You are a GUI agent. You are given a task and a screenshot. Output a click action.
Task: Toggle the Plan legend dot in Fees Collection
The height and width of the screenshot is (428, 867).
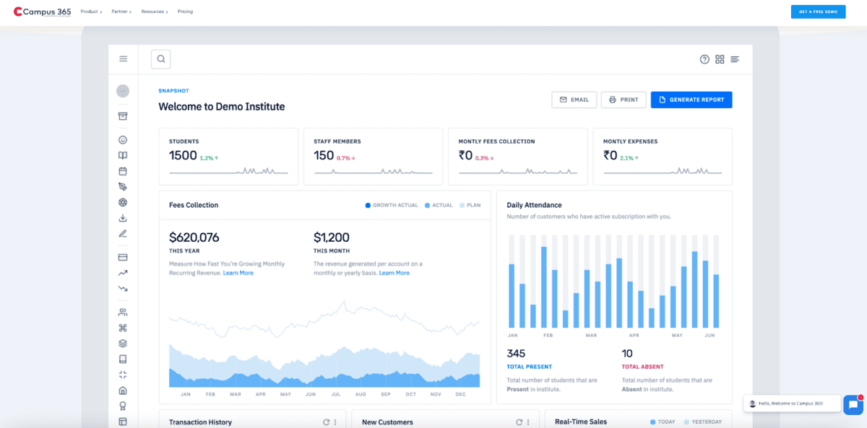pyautogui.click(x=462, y=205)
